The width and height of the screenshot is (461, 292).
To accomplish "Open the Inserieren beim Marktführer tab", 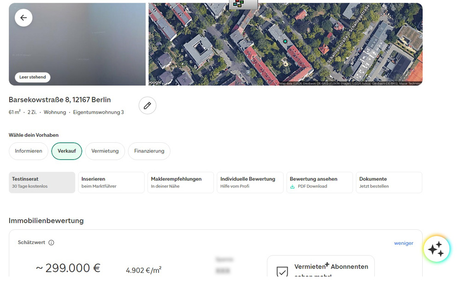I will [x=111, y=182].
